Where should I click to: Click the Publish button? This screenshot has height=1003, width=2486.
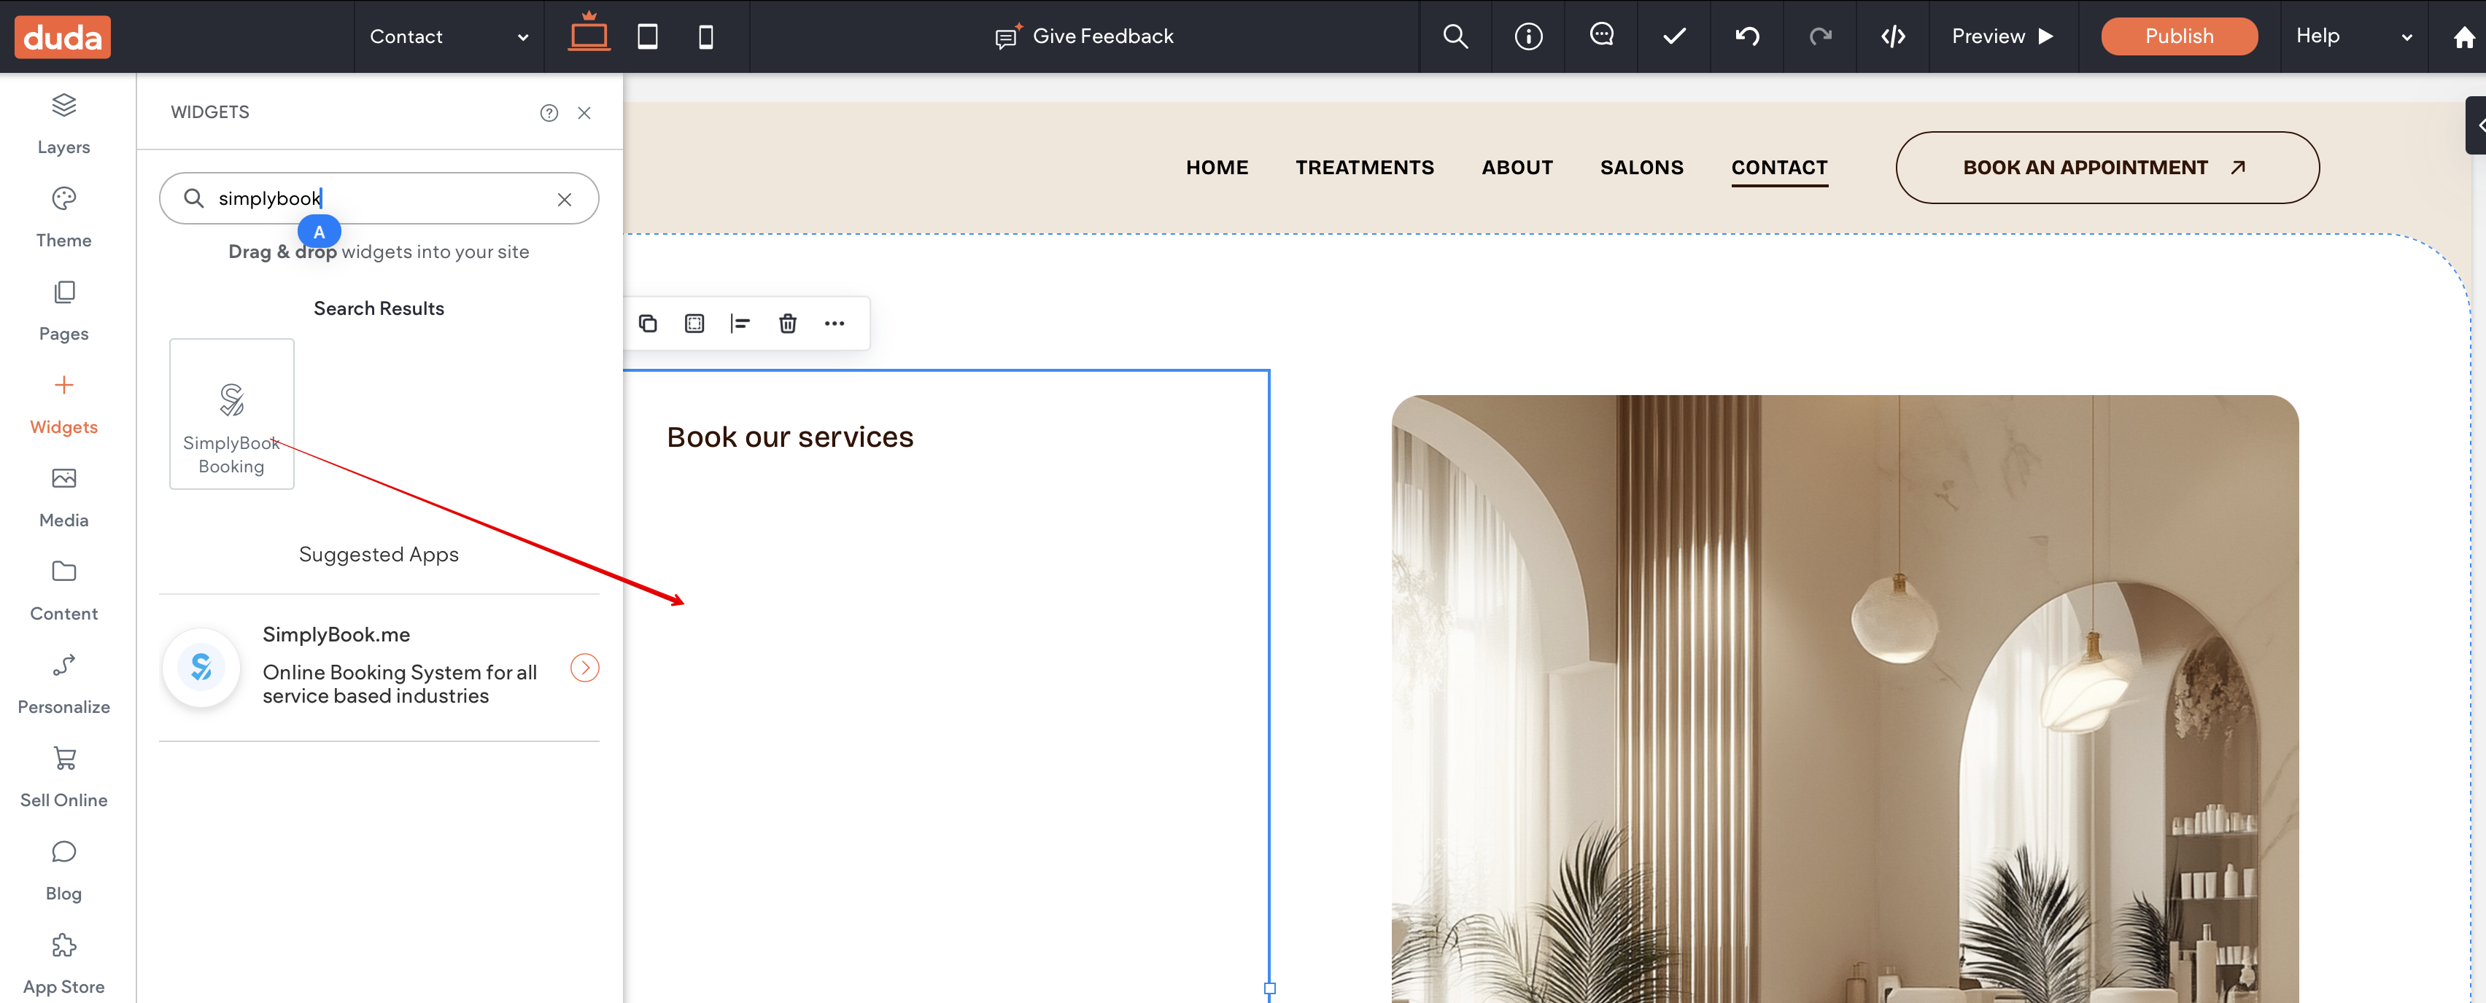point(2178,36)
